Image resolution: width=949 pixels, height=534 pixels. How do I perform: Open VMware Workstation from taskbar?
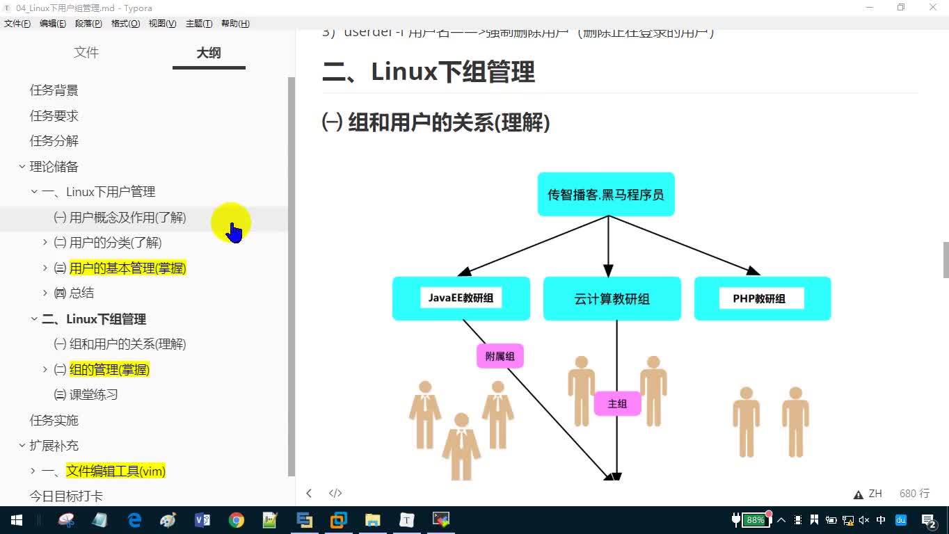[x=339, y=520]
